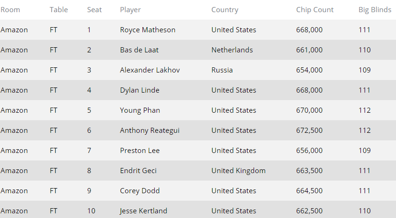Screen dimensions: 396x218
Task: Click on Alexander Lakhov's name
Action: pos(150,70)
